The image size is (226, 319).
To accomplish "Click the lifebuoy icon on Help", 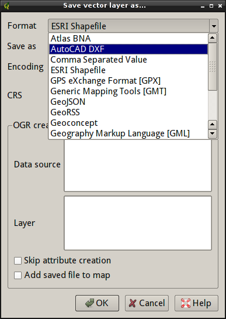I will (x=186, y=303).
